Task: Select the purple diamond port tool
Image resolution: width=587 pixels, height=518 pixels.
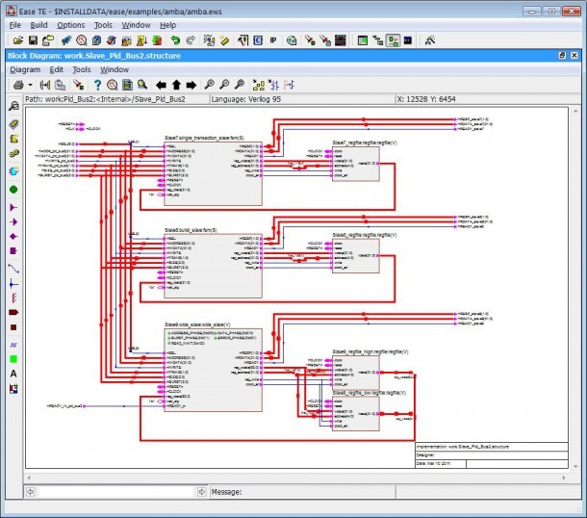Action: pyautogui.click(x=13, y=236)
